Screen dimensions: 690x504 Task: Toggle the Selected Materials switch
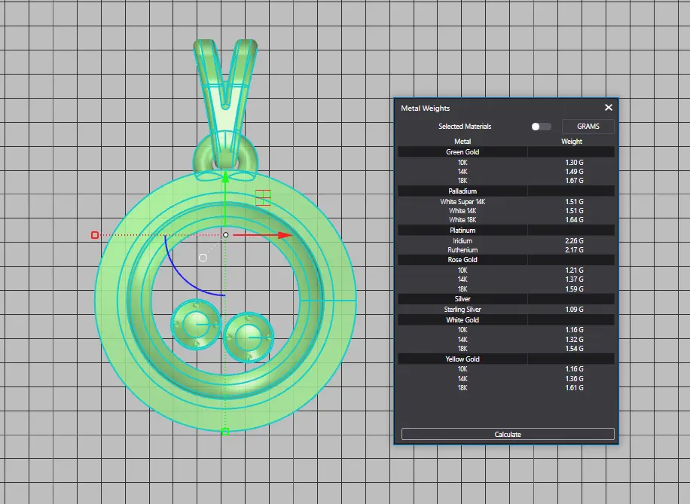(540, 127)
